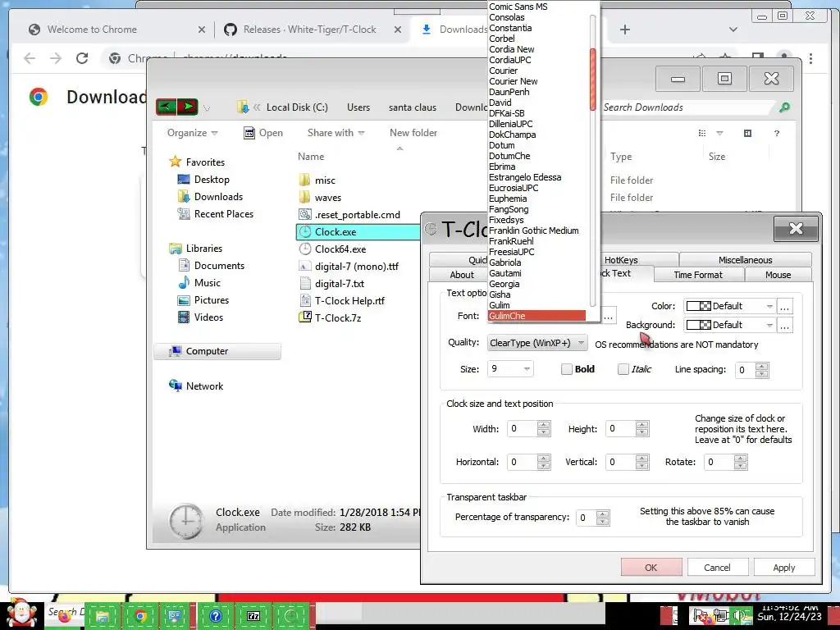Change the Explorer view icon

pyautogui.click(x=702, y=133)
